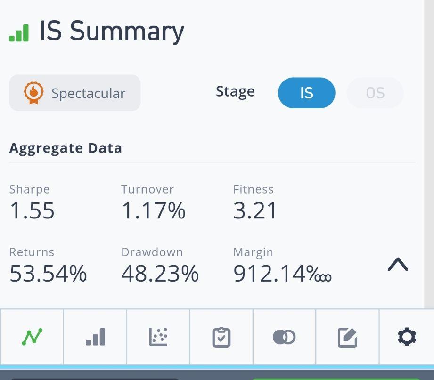Click the overlapping circles correlation icon
The width and height of the screenshot is (434, 380).
coord(284,337)
